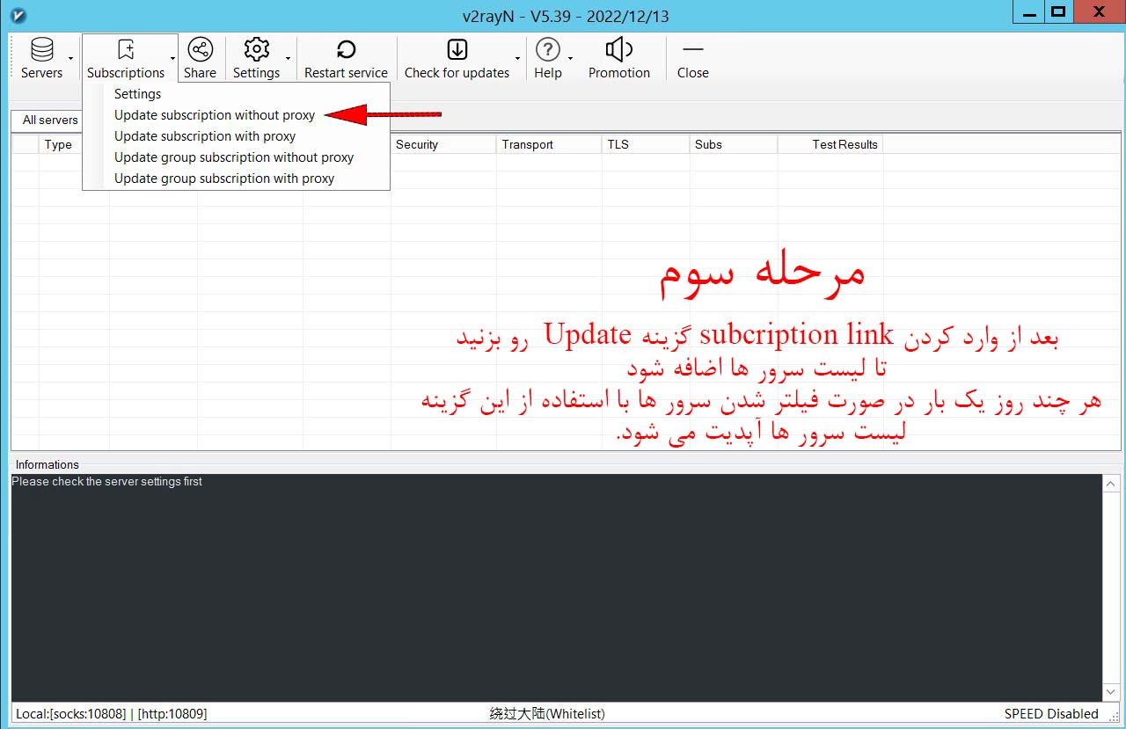Click the Subscriptions toolbar icon
The width and height of the screenshot is (1126, 729).
126,49
